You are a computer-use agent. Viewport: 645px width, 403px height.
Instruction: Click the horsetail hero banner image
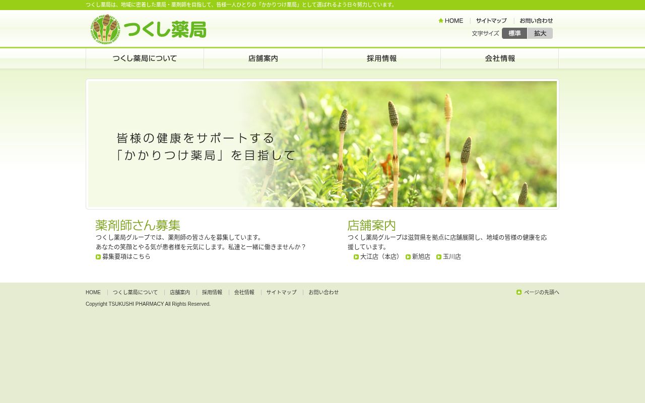[x=322, y=144]
